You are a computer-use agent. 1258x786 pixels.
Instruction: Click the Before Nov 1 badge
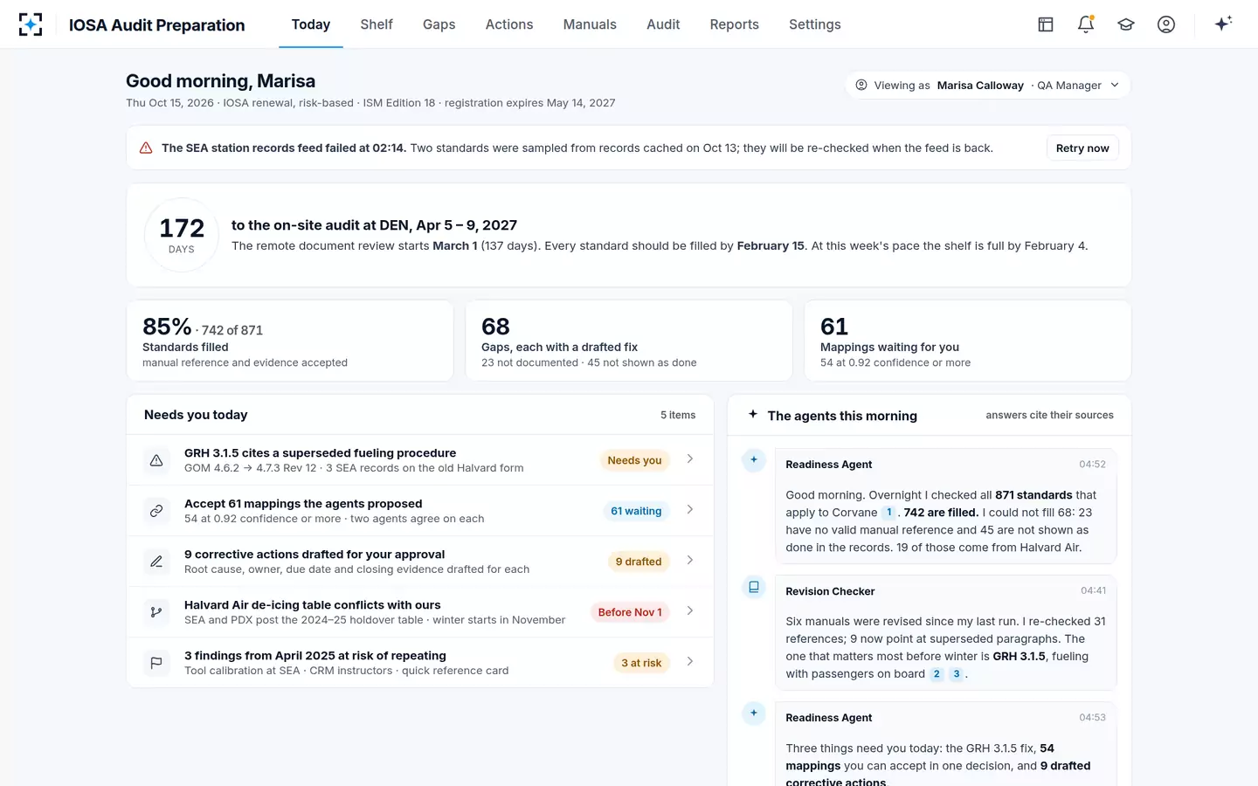pos(630,612)
